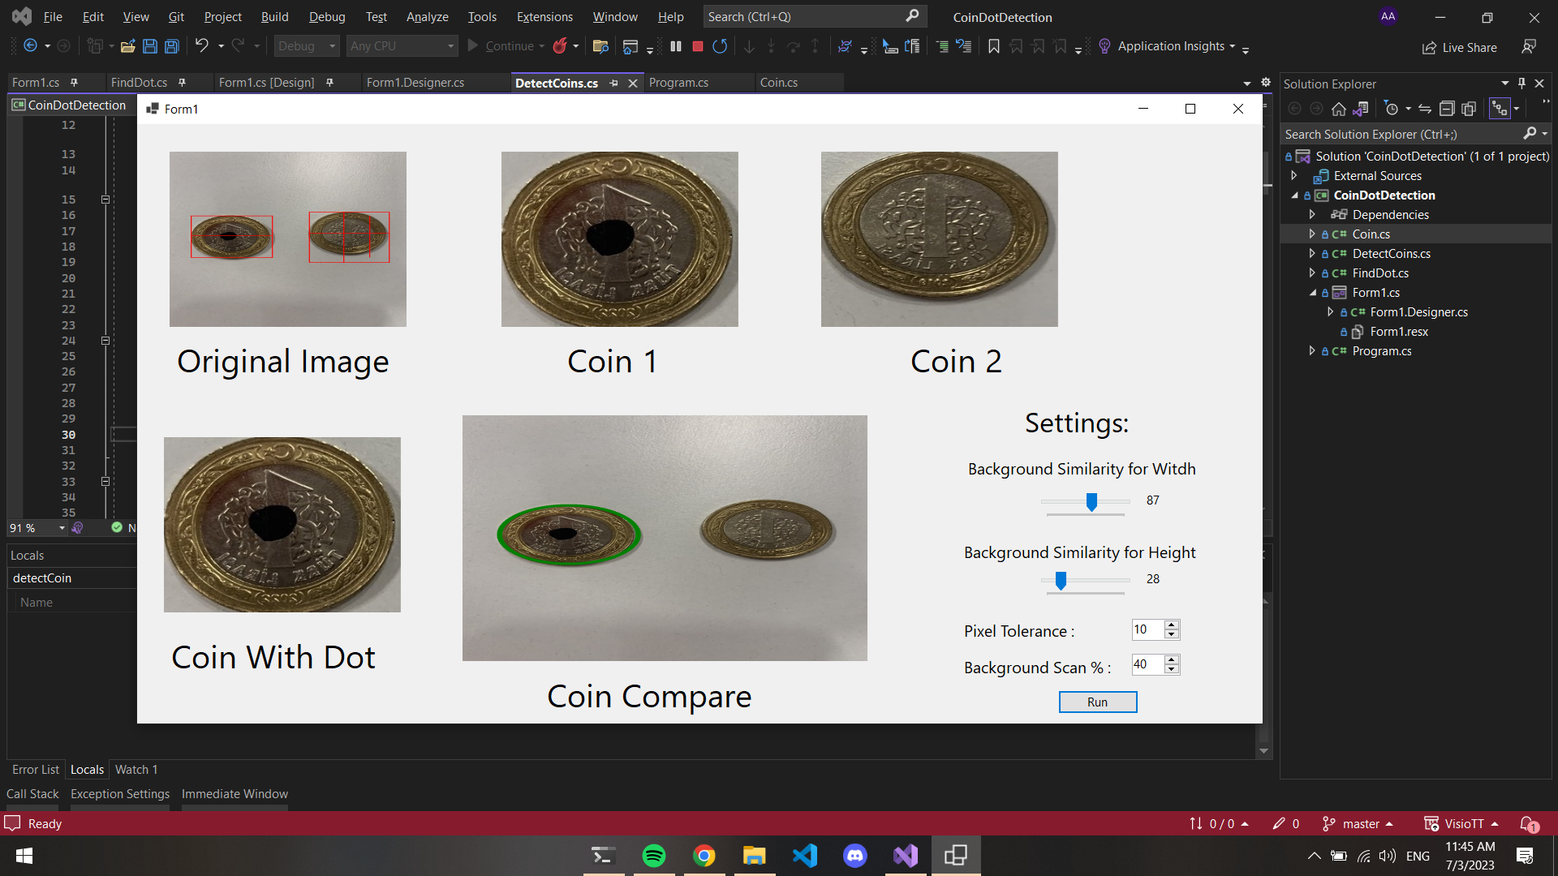The width and height of the screenshot is (1558, 876).
Task: Click the Break All pause icon
Action: point(675,46)
